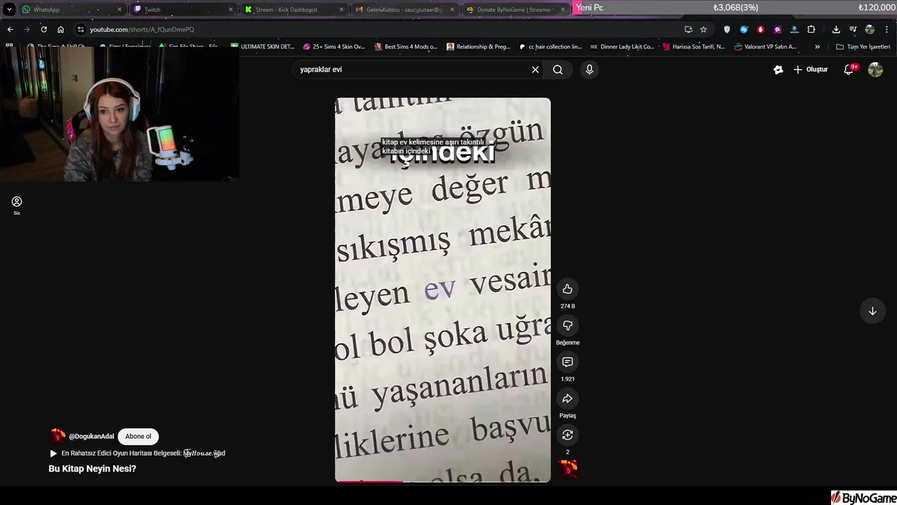Expand the hidden bookmarks chevron
Screen dimensions: 897x505
[x=817, y=46]
